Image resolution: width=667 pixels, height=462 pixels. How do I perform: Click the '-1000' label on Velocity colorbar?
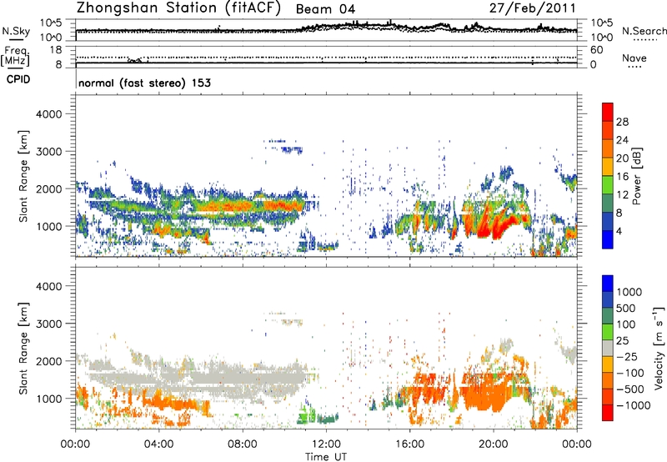[634, 405]
